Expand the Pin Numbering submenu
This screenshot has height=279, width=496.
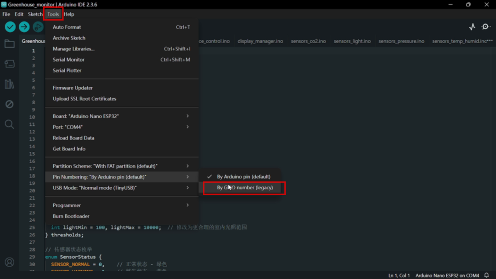[121, 177]
